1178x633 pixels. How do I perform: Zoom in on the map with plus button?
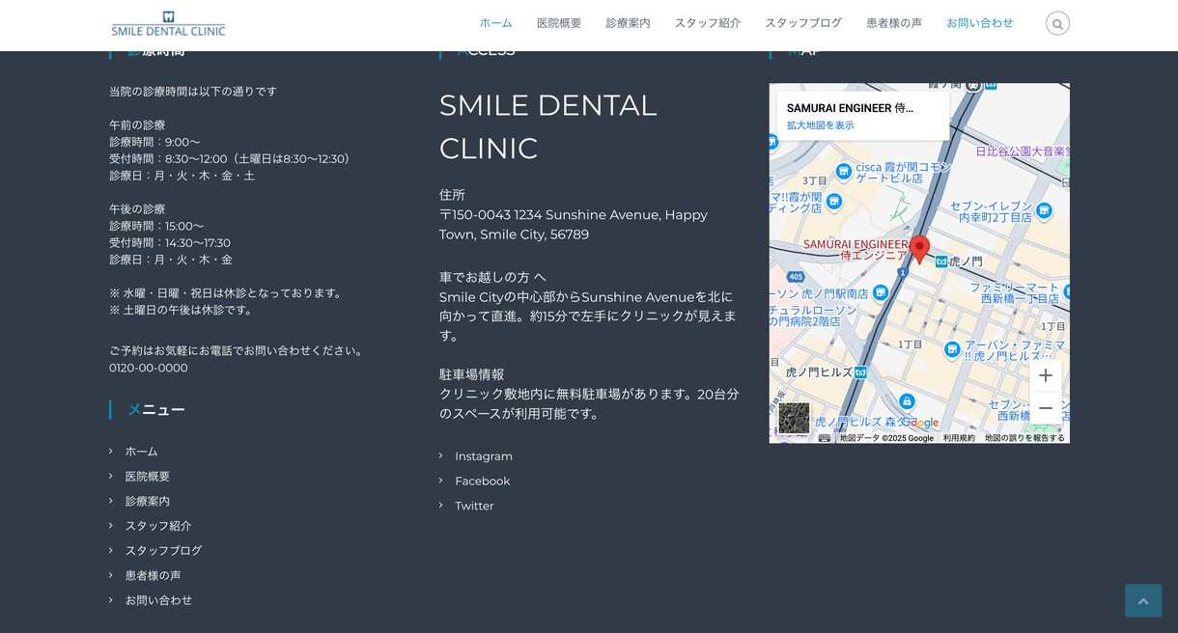1045,375
